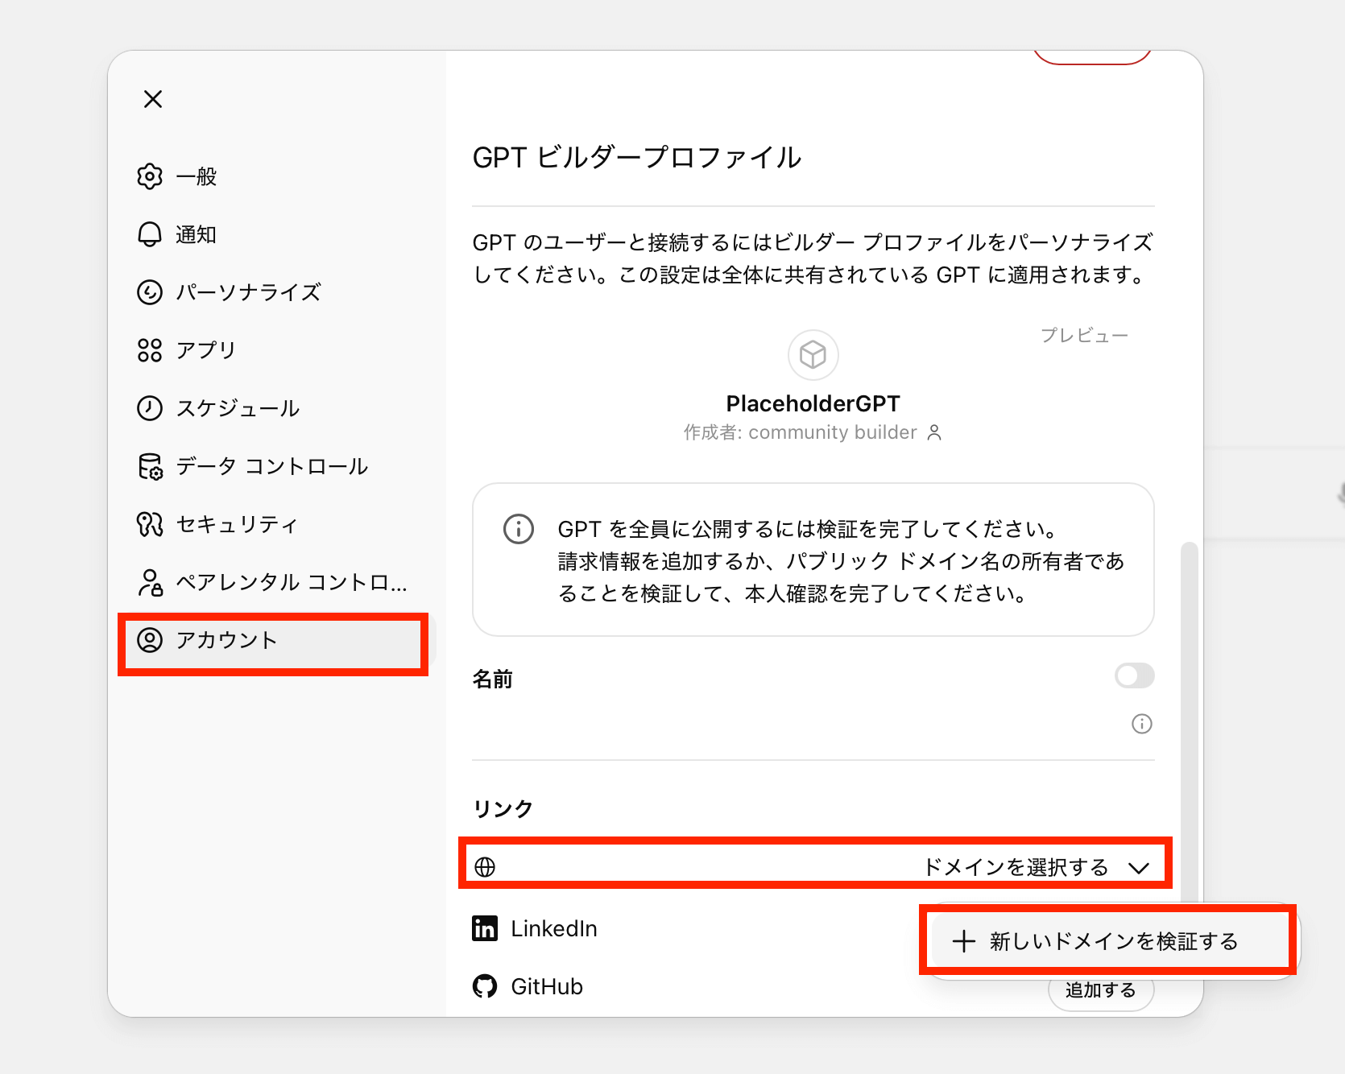Click the PlaceholderGPT cube avatar

[813, 354]
